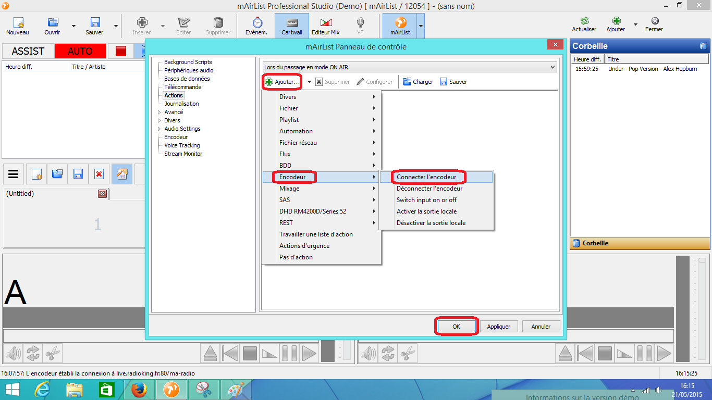Click the eject triangle of right player
Image resolution: width=712 pixels, height=400 pixels.
(x=565, y=354)
